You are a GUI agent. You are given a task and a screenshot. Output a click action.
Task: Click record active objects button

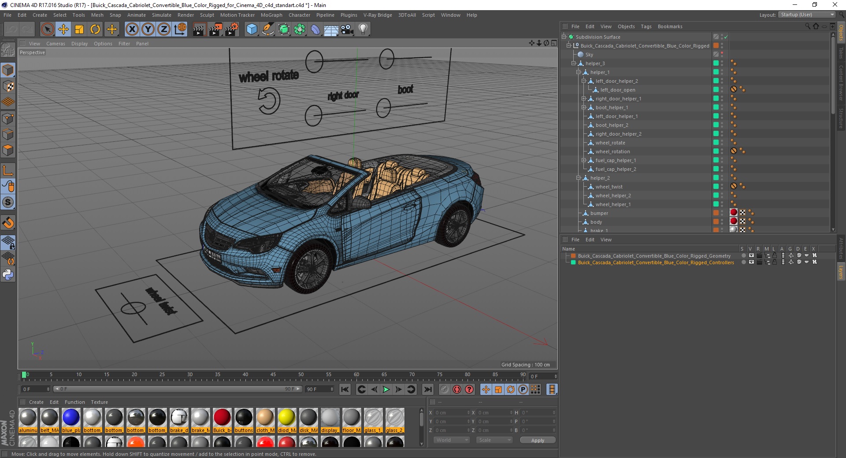[x=444, y=389]
